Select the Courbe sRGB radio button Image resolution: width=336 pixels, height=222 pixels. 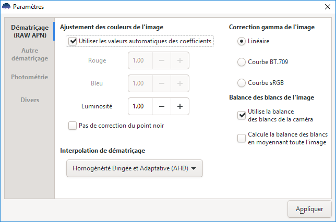coord(242,83)
